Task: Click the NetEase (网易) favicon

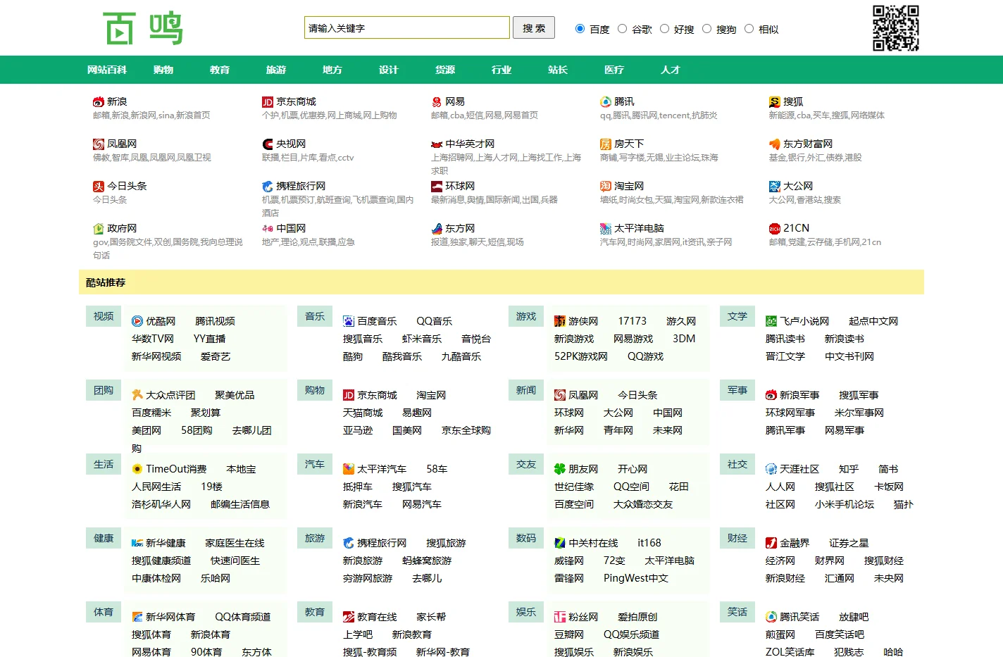Action: point(437,102)
